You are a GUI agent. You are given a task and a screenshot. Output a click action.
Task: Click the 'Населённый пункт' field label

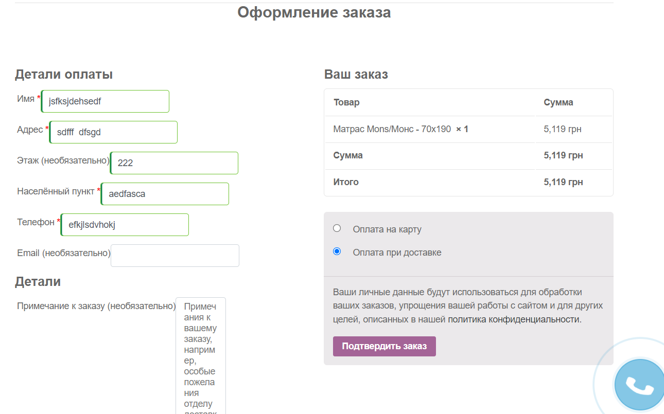(x=56, y=191)
